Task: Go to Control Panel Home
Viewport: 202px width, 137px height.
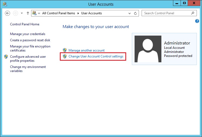Action: pyautogui.click(x=25, y=24)
